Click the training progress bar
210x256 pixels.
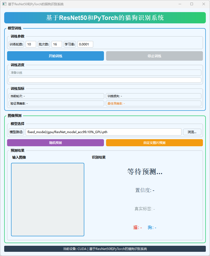(105, 80)
